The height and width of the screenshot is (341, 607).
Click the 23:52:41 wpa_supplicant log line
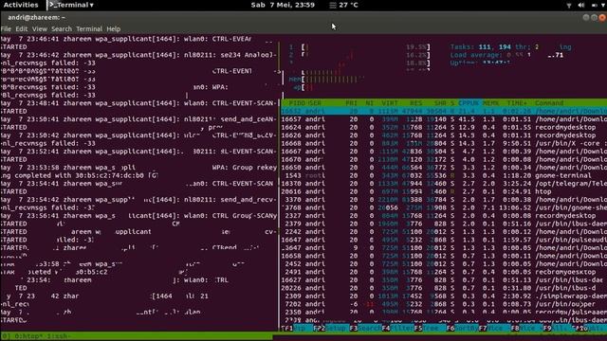point(138,152)
